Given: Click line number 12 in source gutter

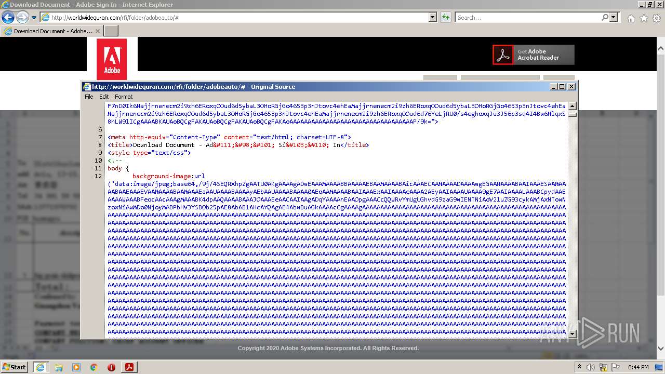Looking at the screenshot, I should (x=98, y=176).
